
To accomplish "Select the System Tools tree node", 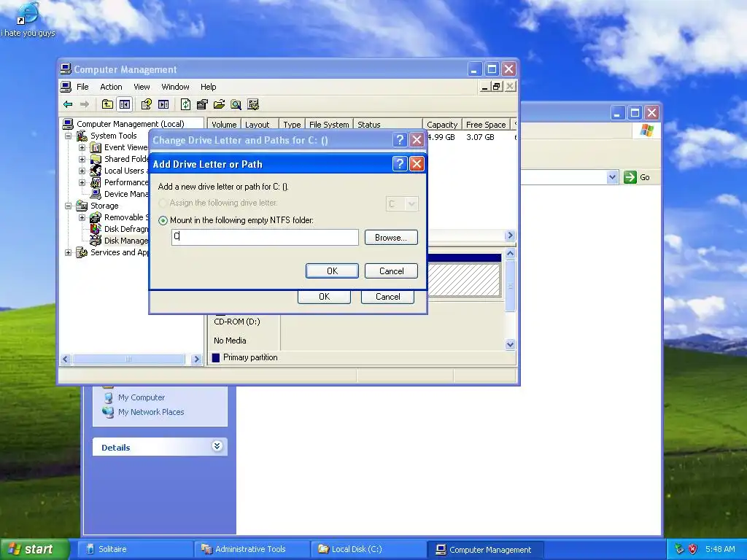I will click(x=113, y=136).
